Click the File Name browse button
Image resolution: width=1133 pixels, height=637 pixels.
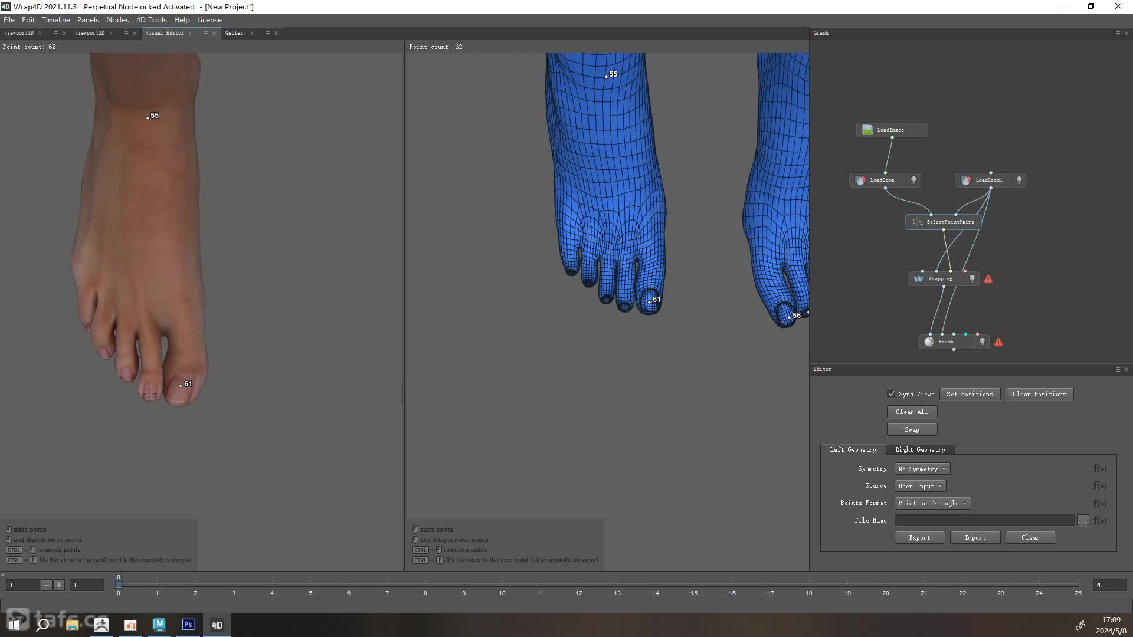pyautogui.click(x=1082, y=520)
